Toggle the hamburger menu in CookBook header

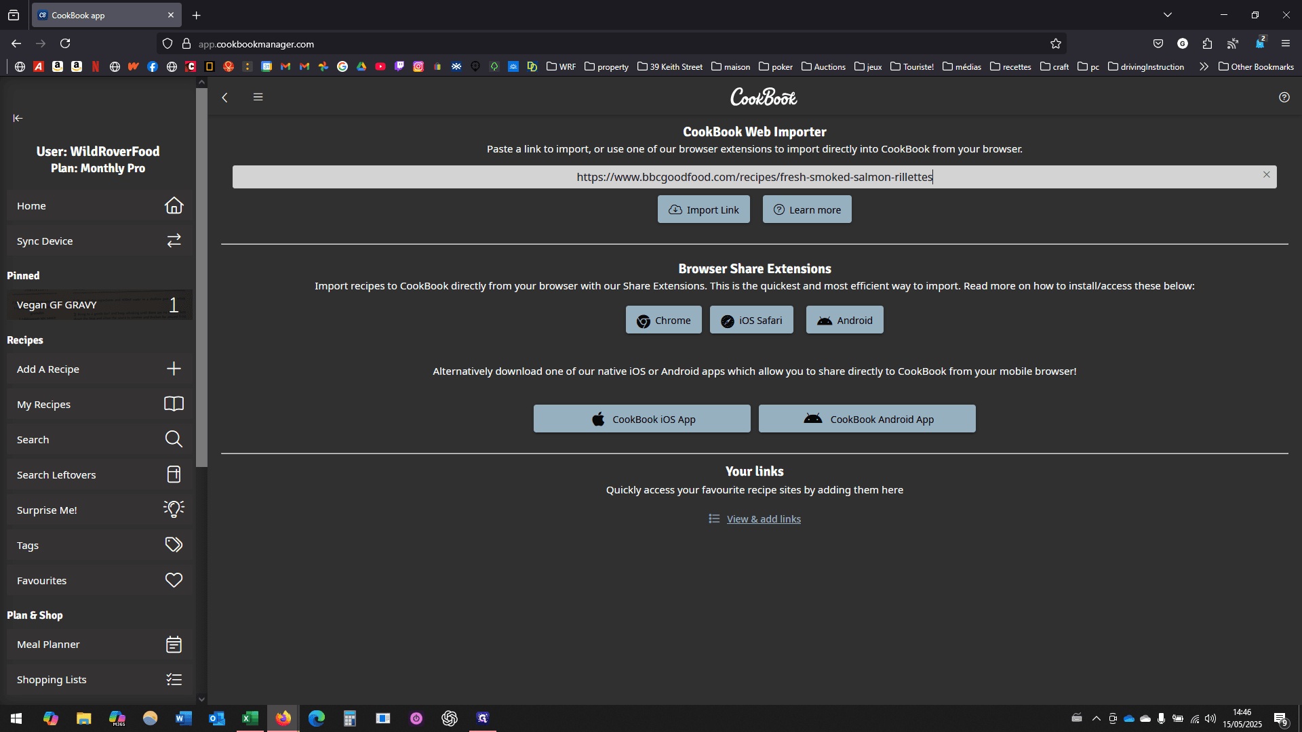tap(258, 97)
